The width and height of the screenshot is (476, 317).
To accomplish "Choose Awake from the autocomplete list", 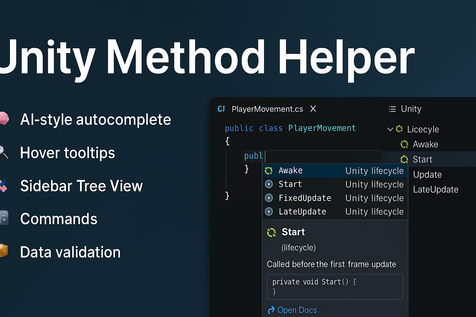I will point(335,171).
